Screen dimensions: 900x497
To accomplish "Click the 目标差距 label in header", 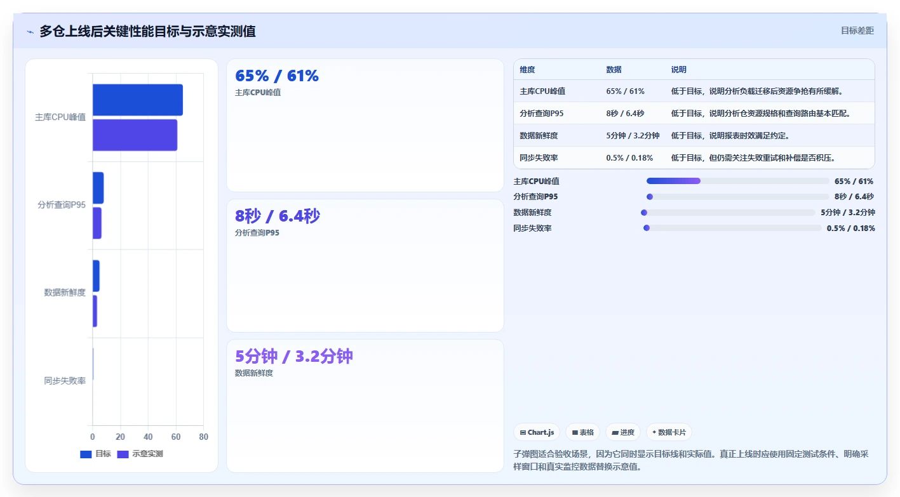I will 857,30.
